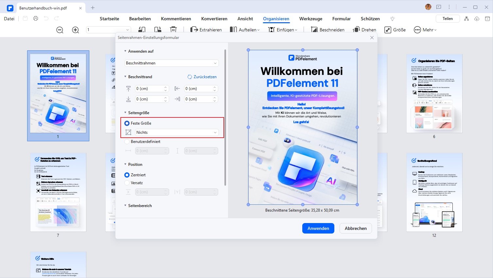Click the dialog settings vertical scrollbar
Viewport: 493px width, 278px height.
point(225,118)
